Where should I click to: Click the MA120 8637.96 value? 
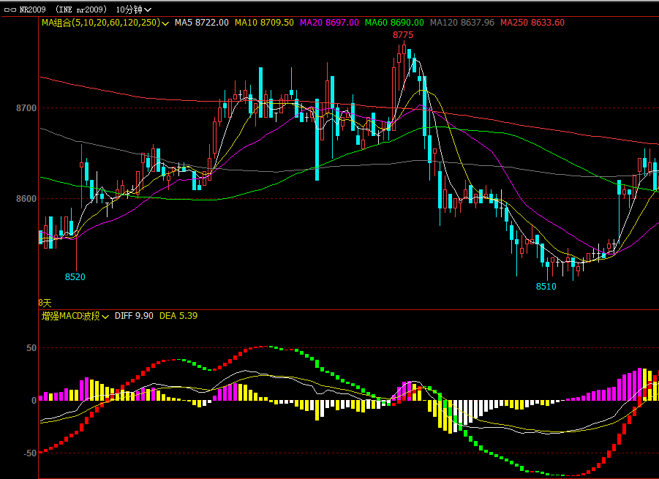coord(462,23)
